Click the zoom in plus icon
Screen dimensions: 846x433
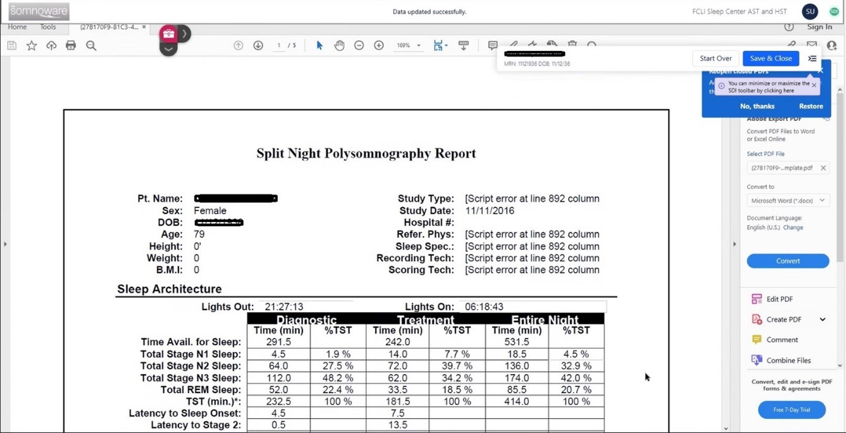[379, 45]
